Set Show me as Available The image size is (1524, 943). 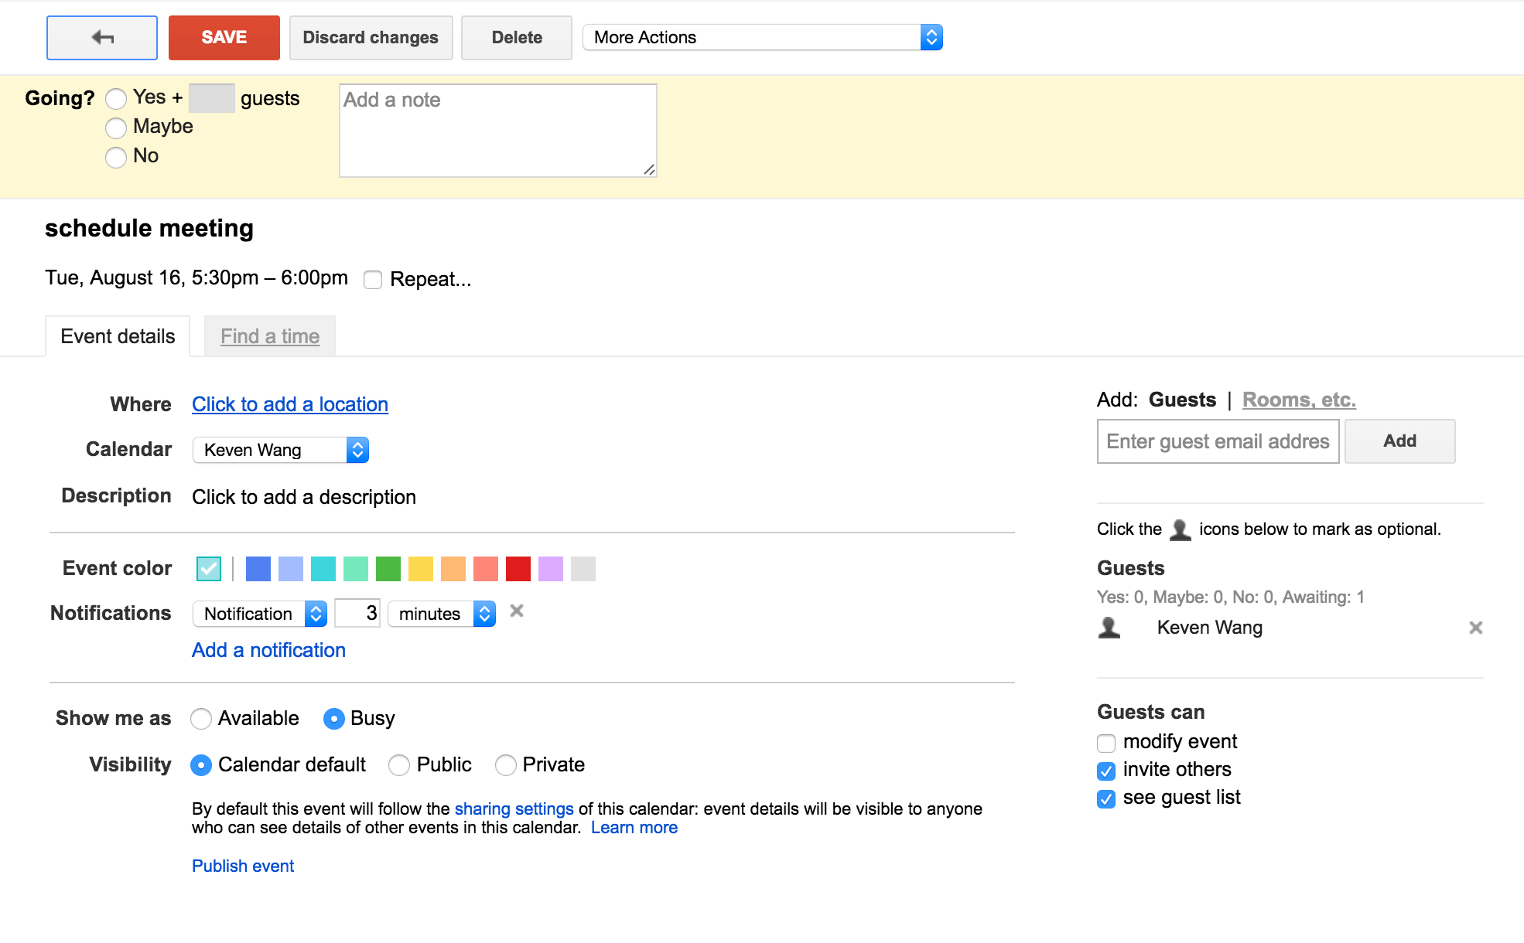click(201, 719)
